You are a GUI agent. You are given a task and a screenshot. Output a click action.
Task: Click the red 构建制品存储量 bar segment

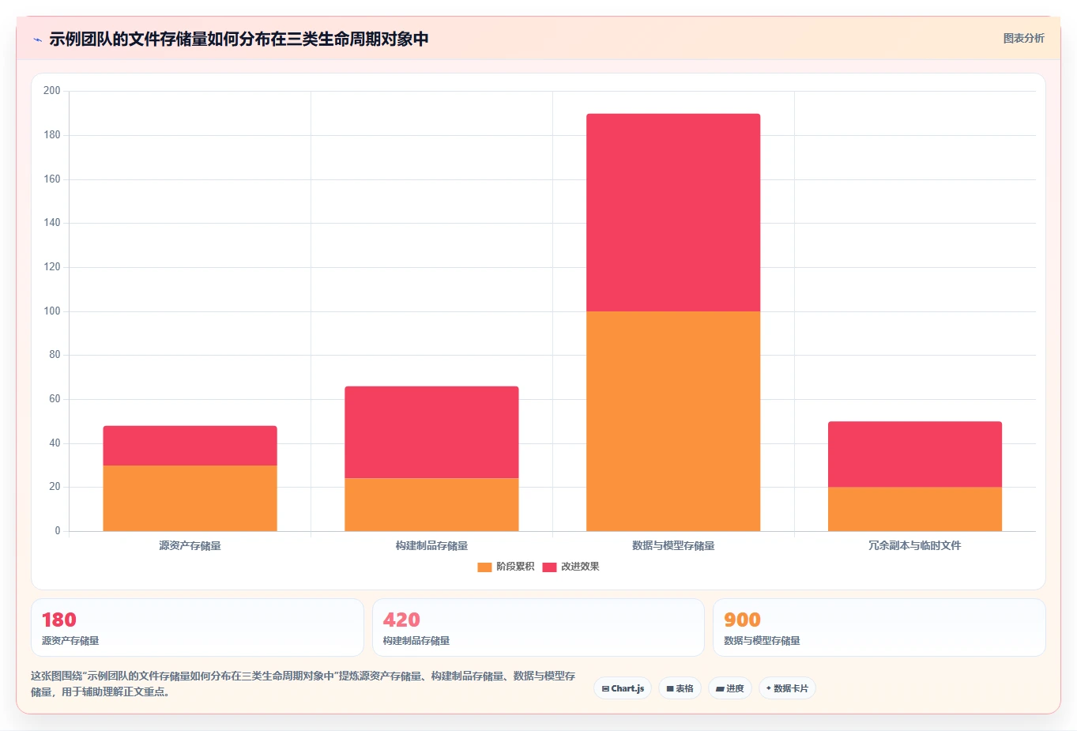431,432
